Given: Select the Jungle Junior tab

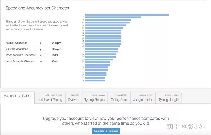Looking at the screenshot, I should [143, 98].
